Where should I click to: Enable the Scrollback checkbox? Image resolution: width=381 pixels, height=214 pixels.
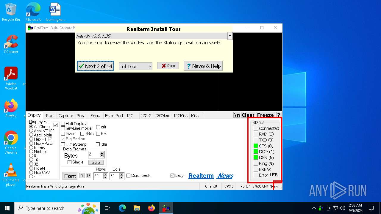(x=129, y=176)
